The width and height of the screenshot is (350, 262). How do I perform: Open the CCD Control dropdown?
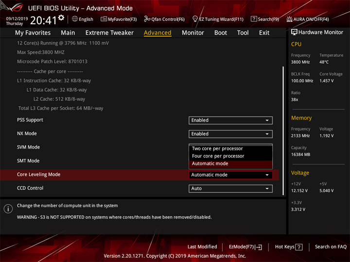230,188
